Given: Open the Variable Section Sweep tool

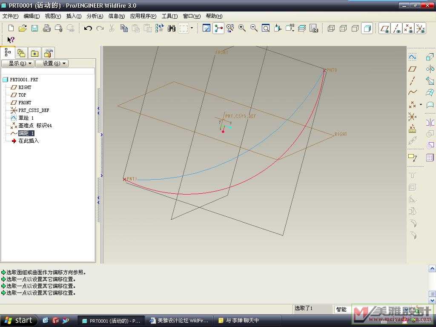Looking at the screenshot, I should 430,80.
